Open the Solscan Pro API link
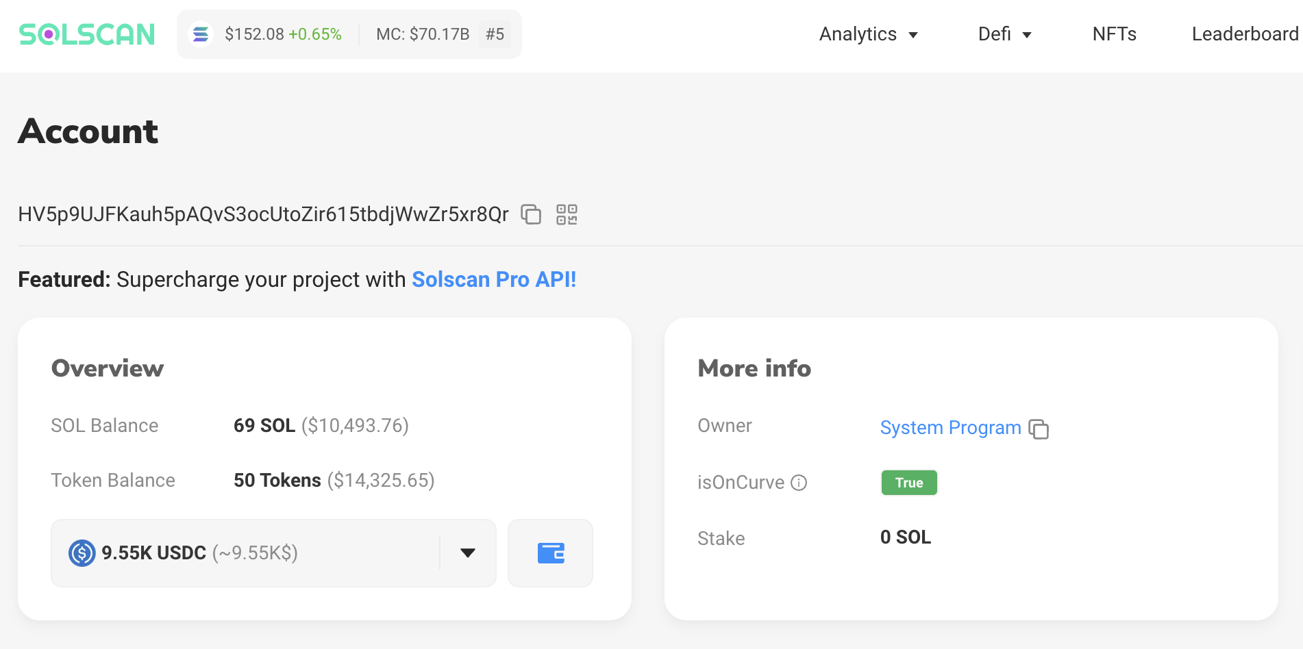Viewport: 1303px width, 649px height. 493,279
